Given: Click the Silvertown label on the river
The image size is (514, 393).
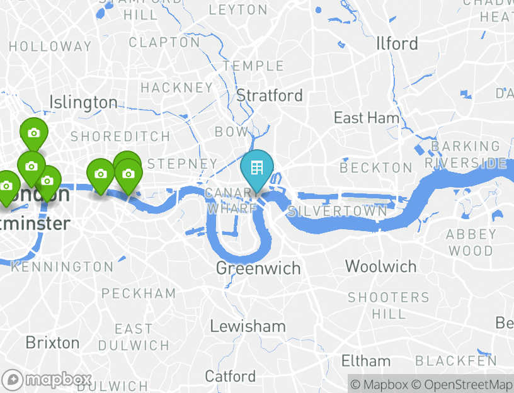Looking at the screenshot, I should 338,212.
